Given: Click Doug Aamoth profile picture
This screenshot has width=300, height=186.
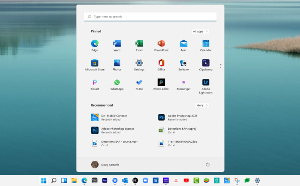Looking at the screenshot, I should coord(95,164).
